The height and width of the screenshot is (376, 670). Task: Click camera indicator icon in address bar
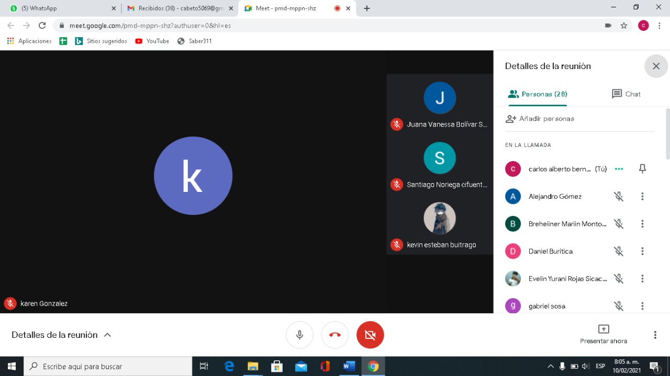point(608,26)
